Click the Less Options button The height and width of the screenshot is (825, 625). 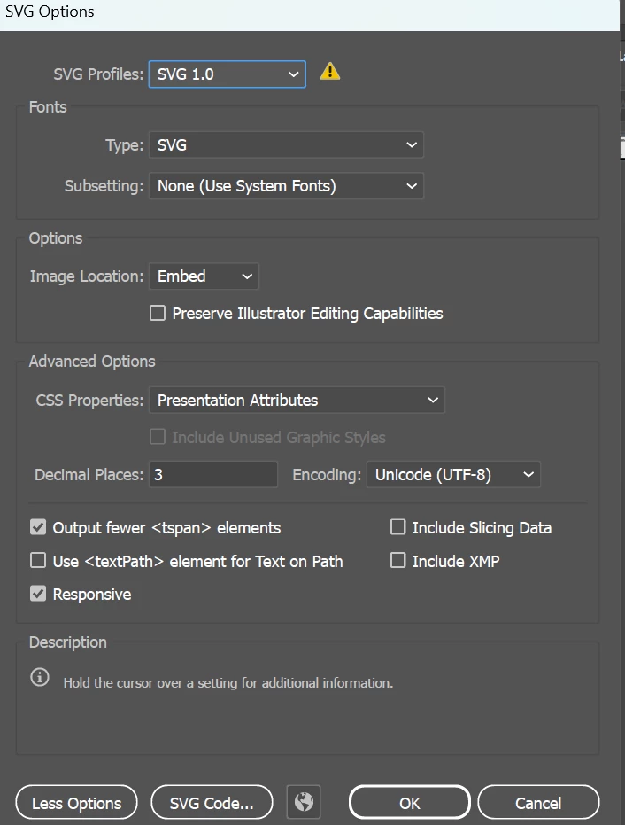76,804
